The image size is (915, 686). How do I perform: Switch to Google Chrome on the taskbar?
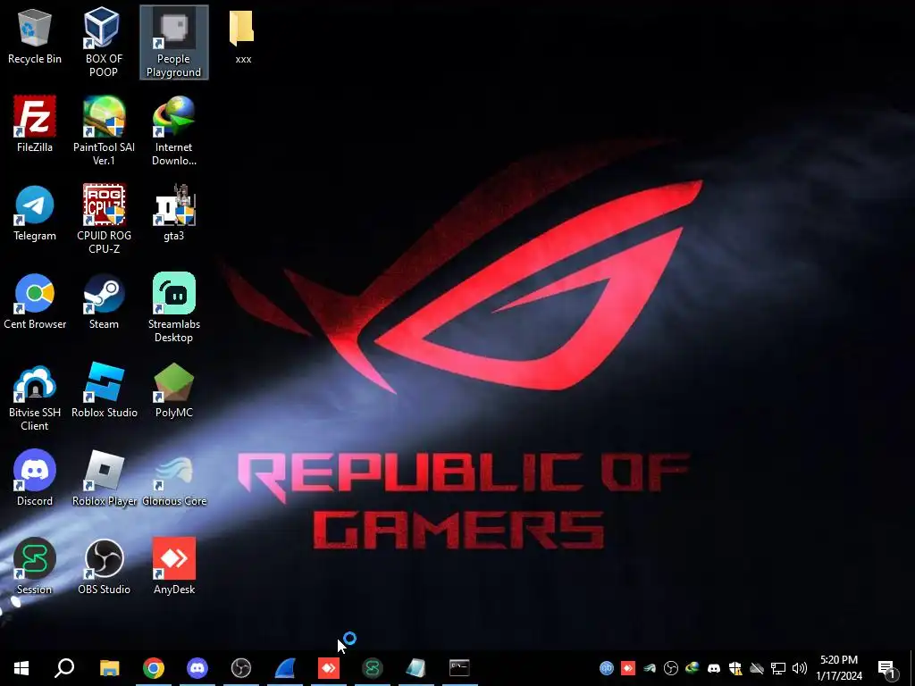pyautogui.click(x=154, y=668)
